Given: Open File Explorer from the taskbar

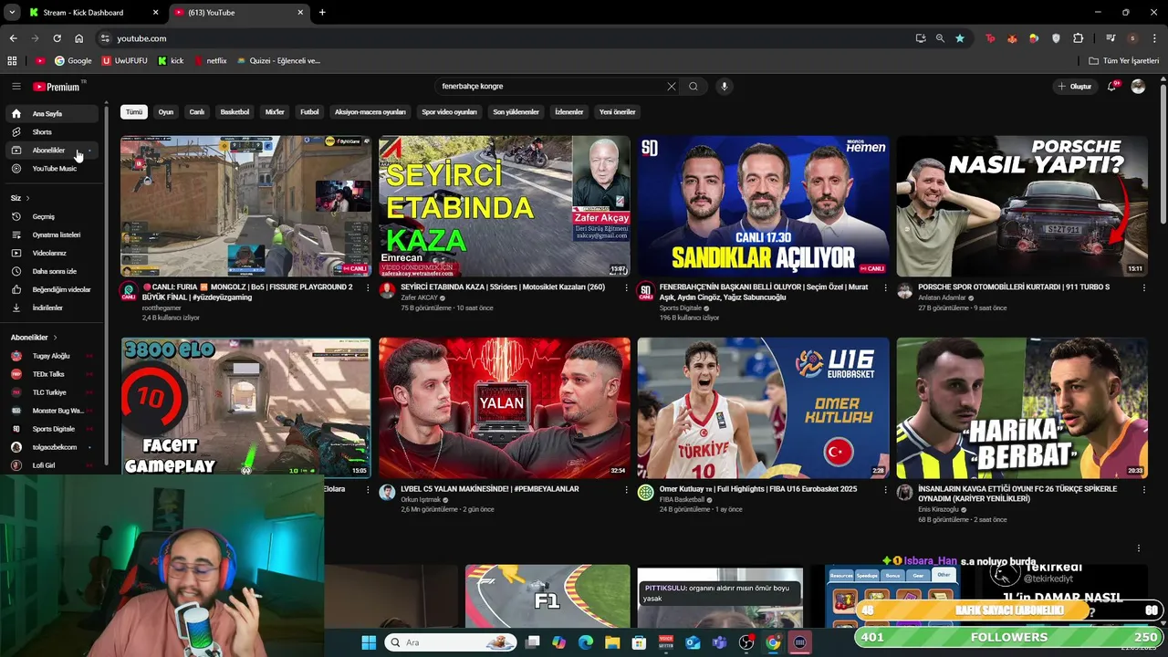Looking at the screenshot, I should [x=612, y=642].
